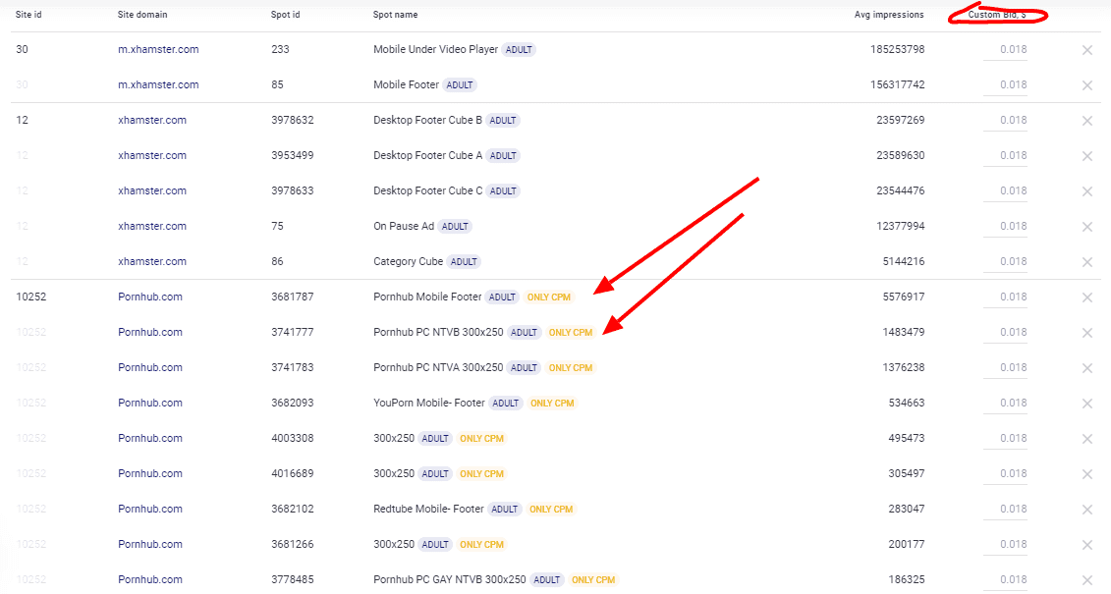Select spot id 3978633
The height and width of the screenshot is (594, 1111).
[292, 191]
